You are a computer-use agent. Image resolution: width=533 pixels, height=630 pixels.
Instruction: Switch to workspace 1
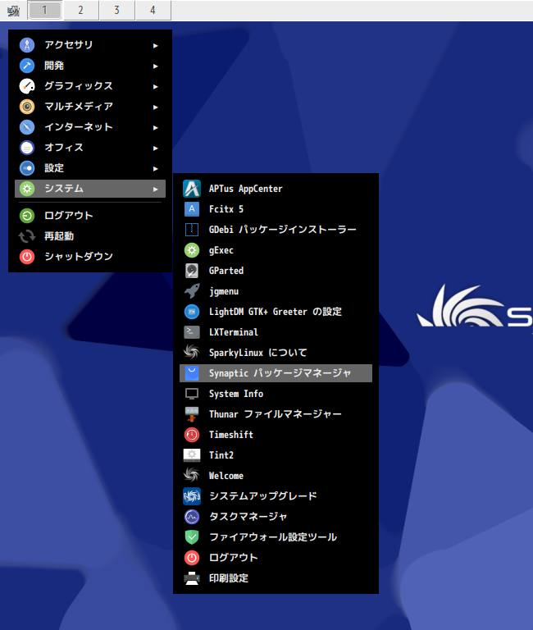(44, 10)
